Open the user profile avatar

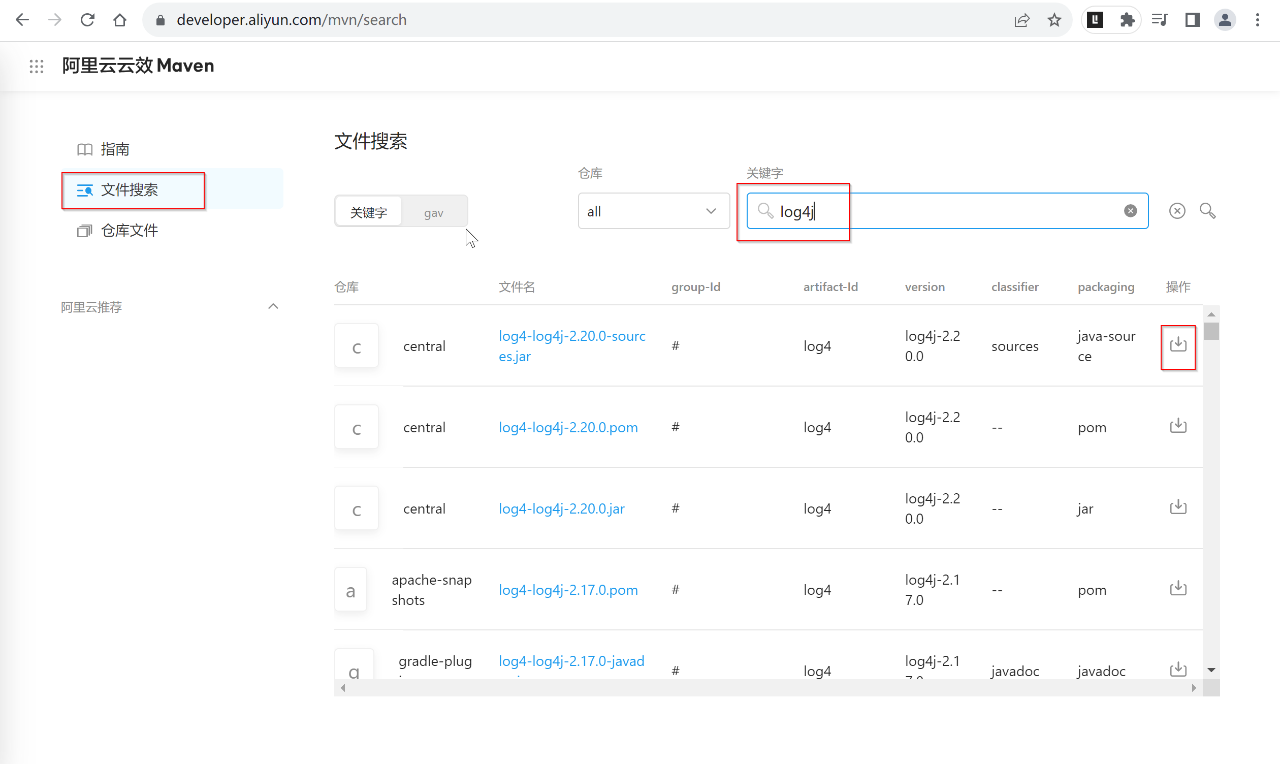[x=1225, y=20]
